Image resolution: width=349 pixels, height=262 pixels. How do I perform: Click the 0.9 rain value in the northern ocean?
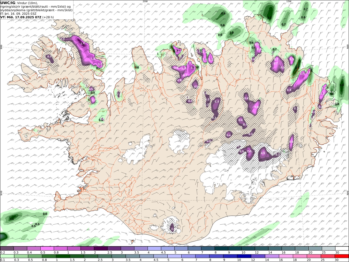[x=223, y=13]
